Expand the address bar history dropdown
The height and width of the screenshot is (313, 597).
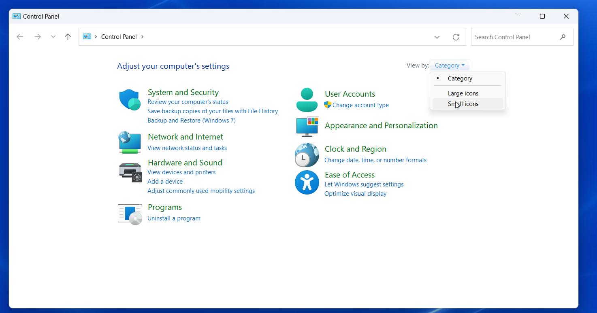point(437,37)
